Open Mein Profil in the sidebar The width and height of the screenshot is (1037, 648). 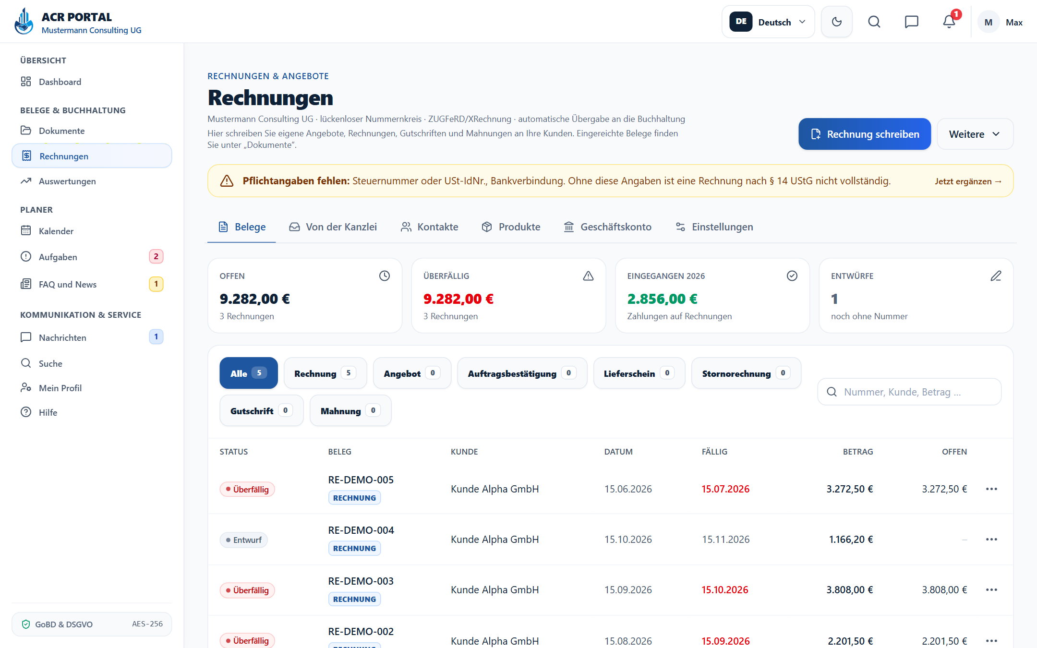pos(92,388)
